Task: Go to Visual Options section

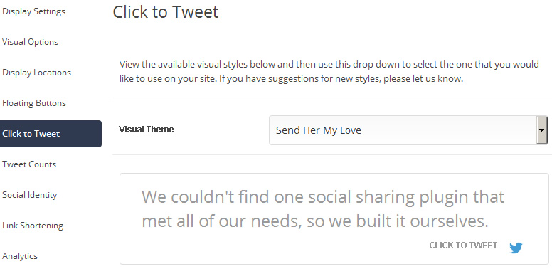Action: tap(31, 42)
